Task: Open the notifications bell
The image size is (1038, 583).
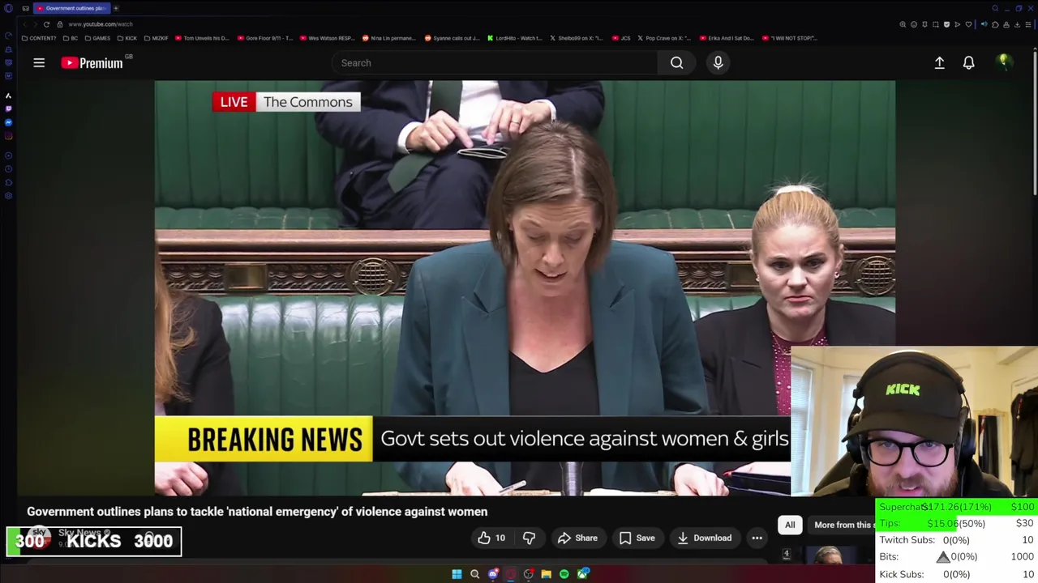Action: pyautogui.click(x=968, y=62)
